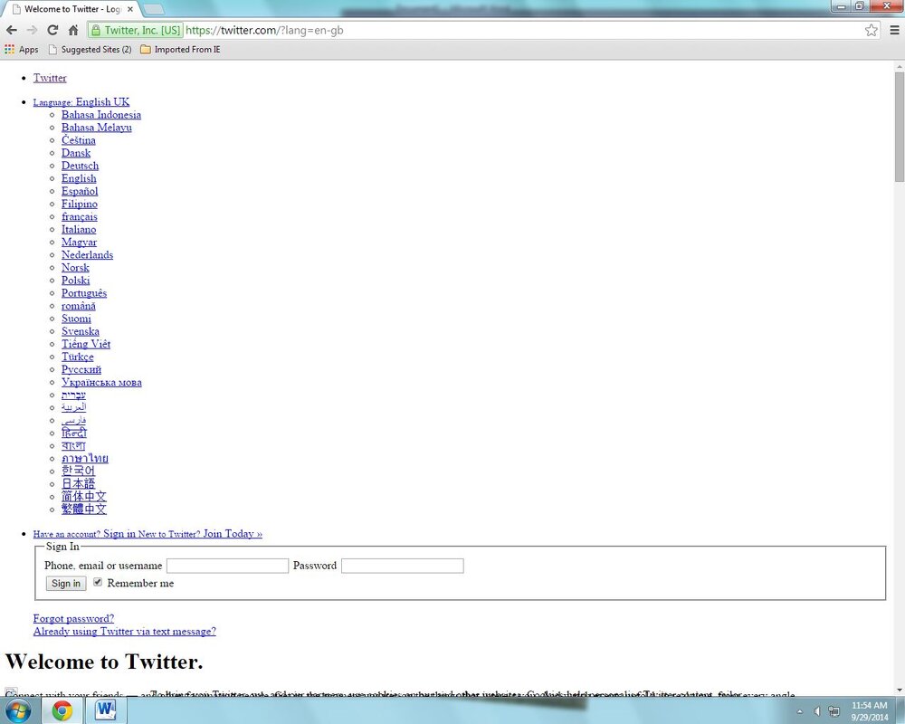The image size is (905, 724).
Task: Choose 한국어 language link
Action: (78, 472)
